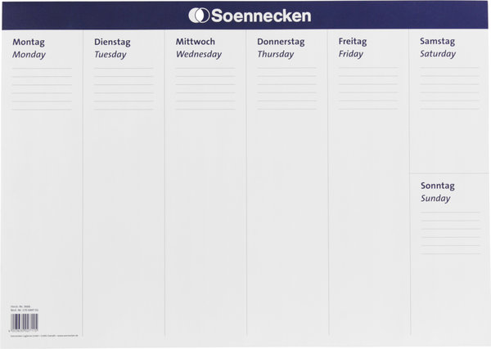Screen dimensions: 491x349
Task: Click the italic Wednesday label
Action: point(199,55)
